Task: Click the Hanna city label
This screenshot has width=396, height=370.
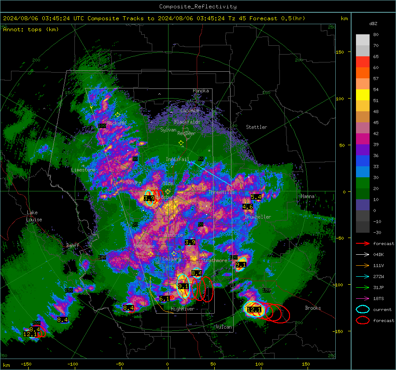Action: [308, 196]
